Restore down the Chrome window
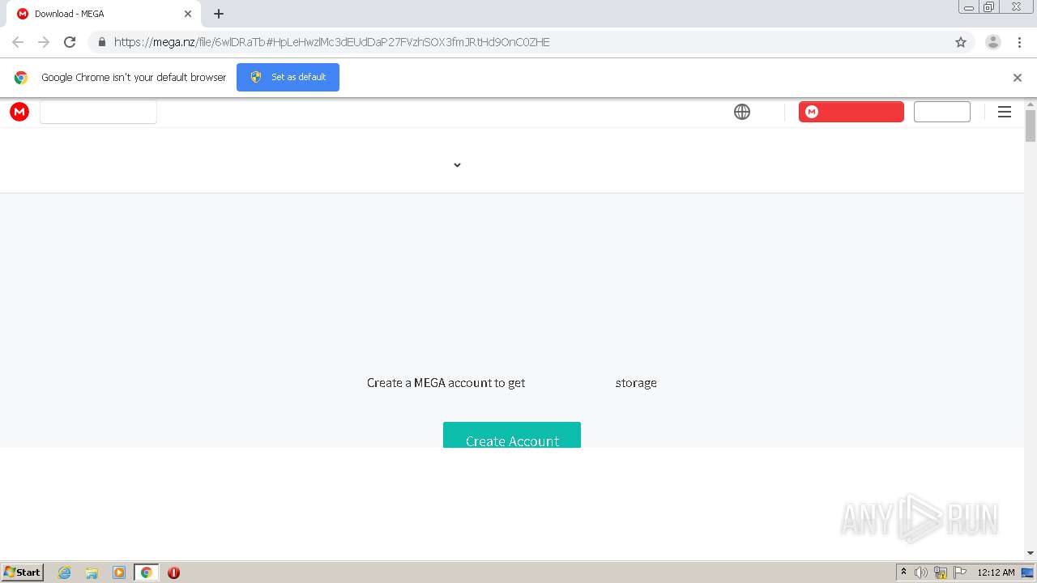This screenshot has width=1037, height=583. coord(989,7)
